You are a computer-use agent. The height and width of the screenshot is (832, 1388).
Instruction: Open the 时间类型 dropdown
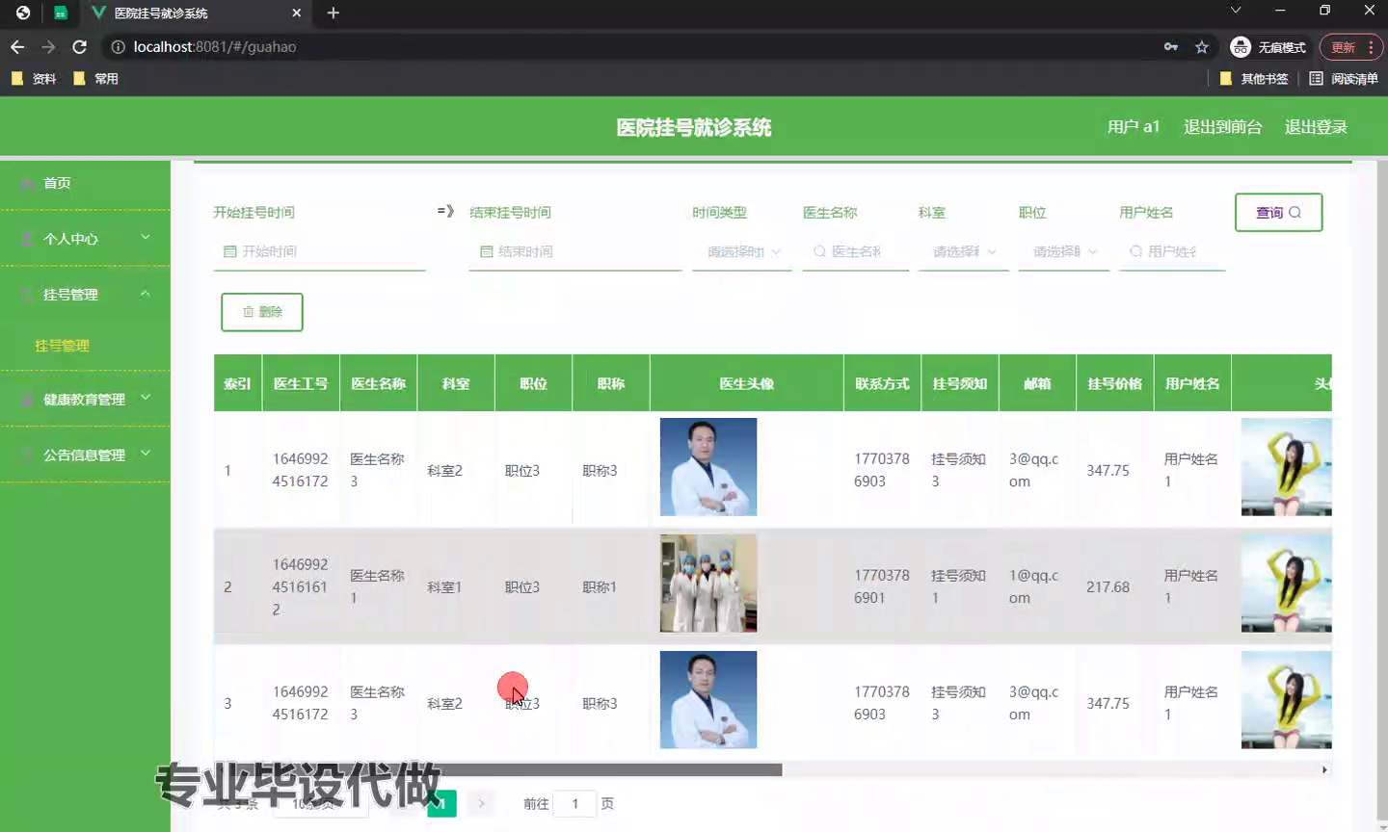point(742,251)
